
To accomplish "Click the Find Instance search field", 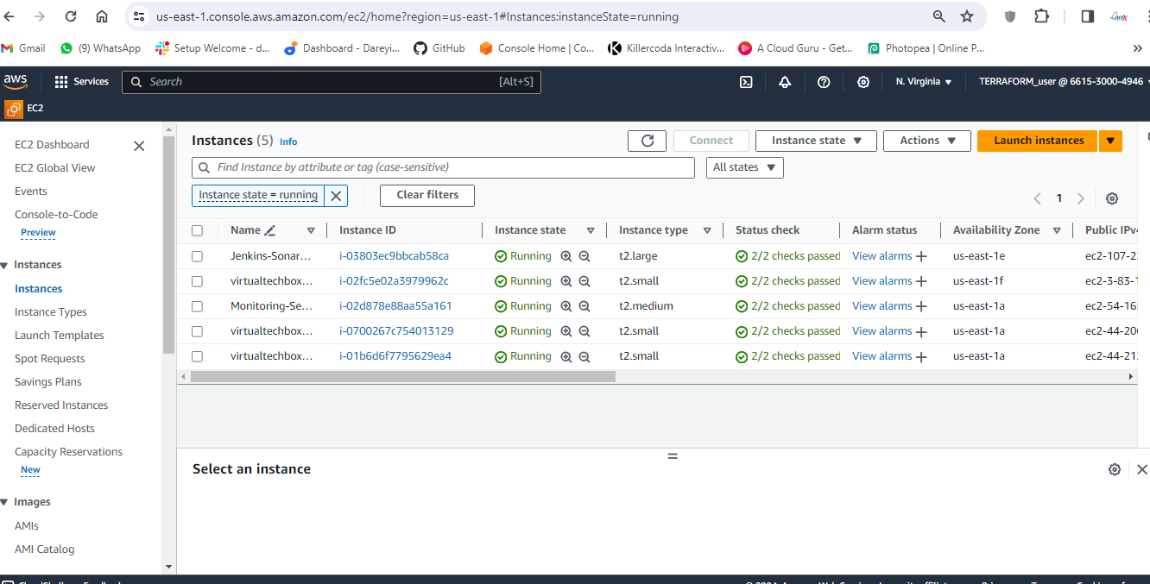I will (x=443, y=167).
